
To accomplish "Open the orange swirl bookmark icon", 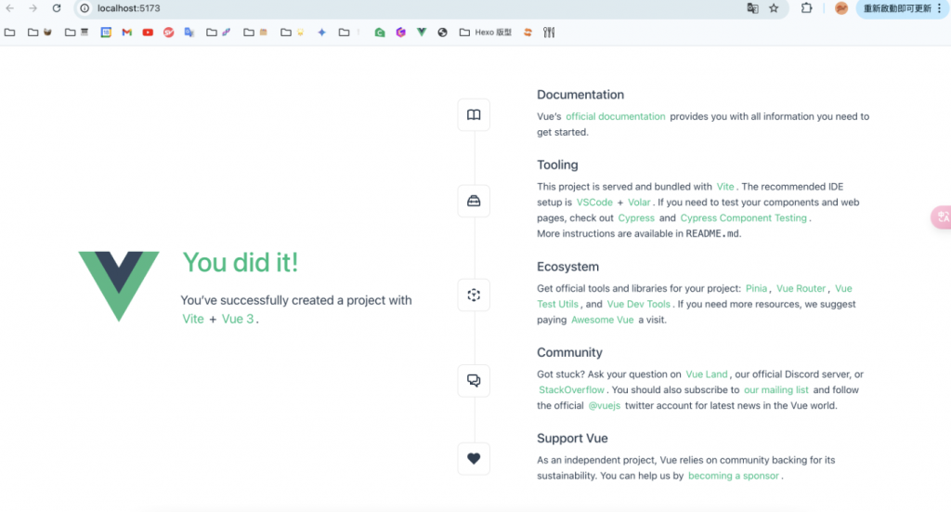I will click(528, 33).
